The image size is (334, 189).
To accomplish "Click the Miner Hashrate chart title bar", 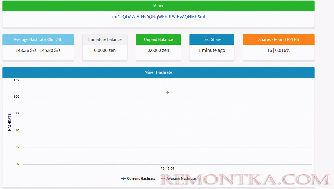I will [158, 72].
